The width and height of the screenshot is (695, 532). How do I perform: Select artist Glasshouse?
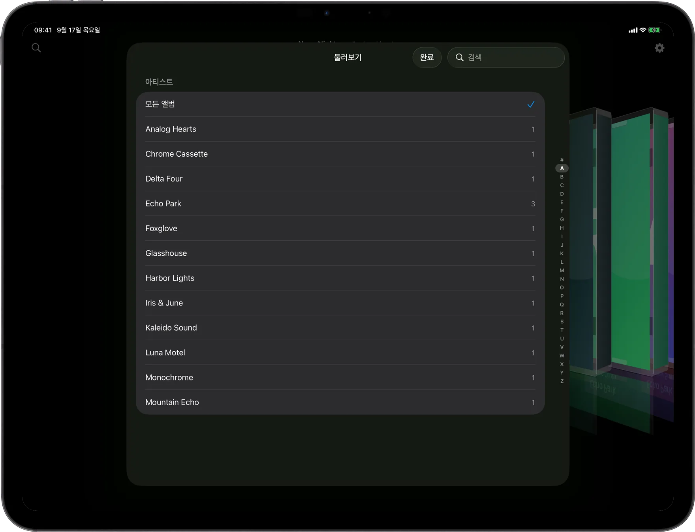(x=340, y=253)
